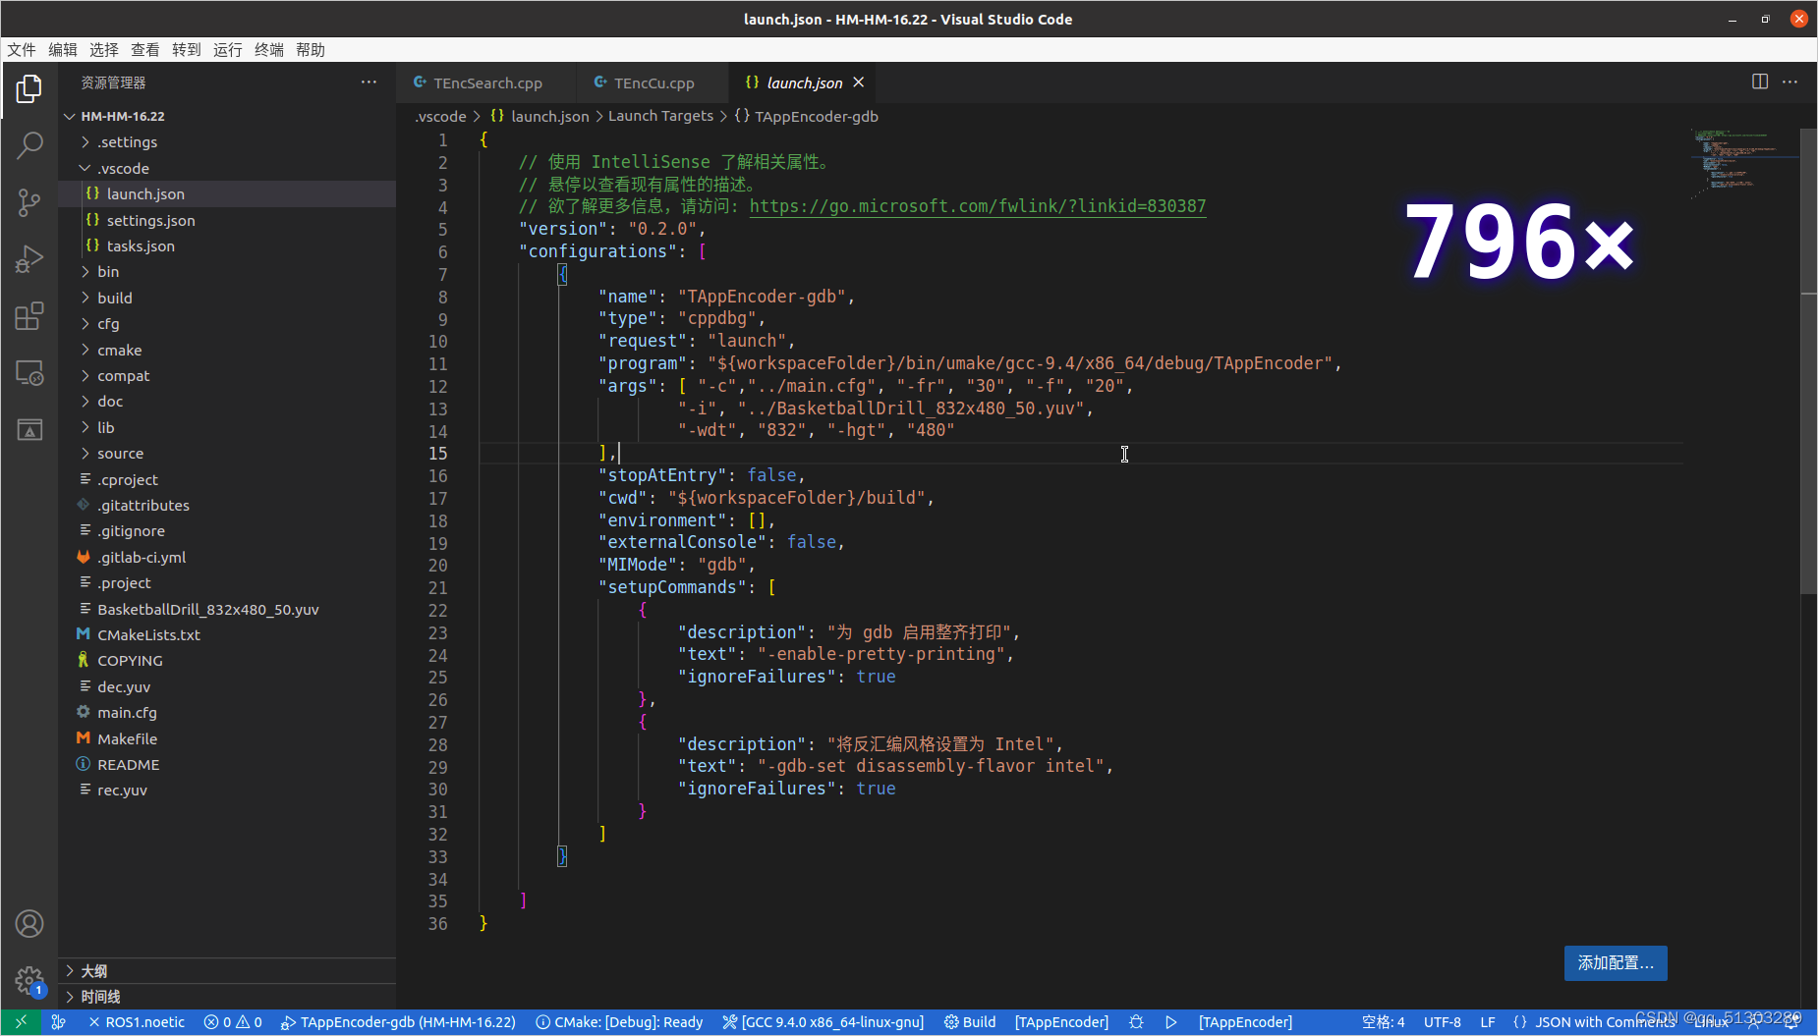Open the 运行 menu
This screenshot has height=1036, width=1818.
pyautogui.click(x=228, y=49)
